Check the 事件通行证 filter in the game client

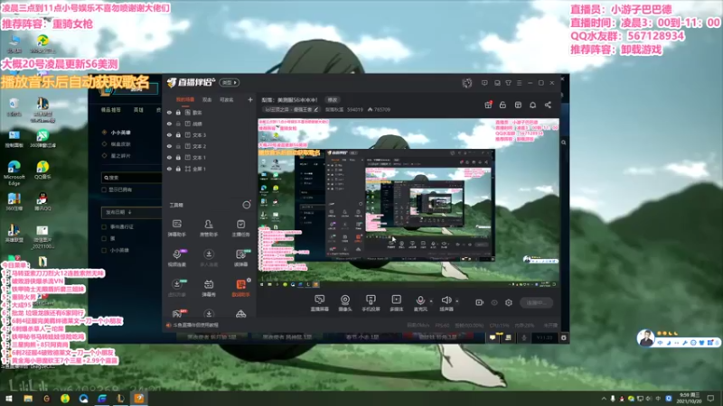[x=104, y=227]
